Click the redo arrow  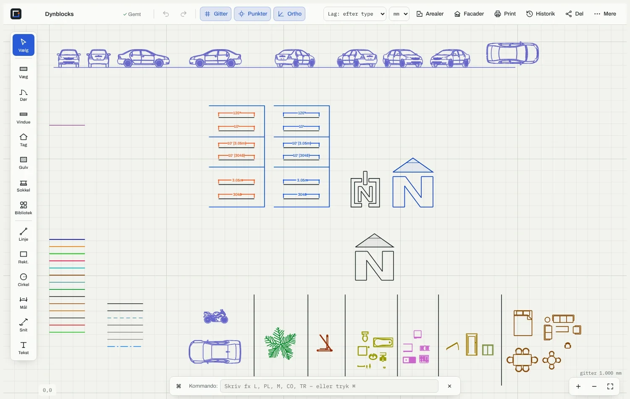point(184,14)
